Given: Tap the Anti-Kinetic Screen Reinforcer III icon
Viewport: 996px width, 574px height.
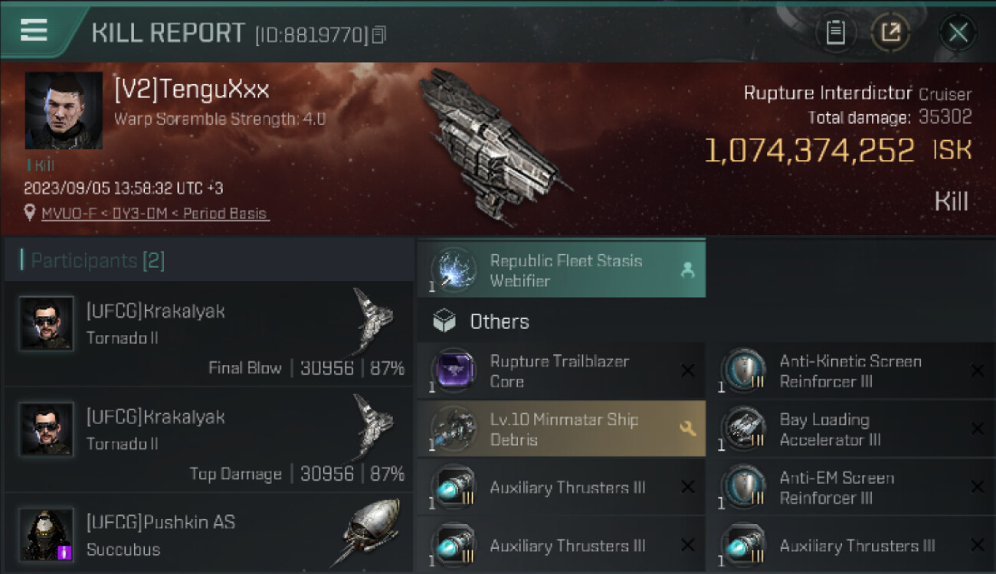Looking at the screenshot, I should pos(743,371).
